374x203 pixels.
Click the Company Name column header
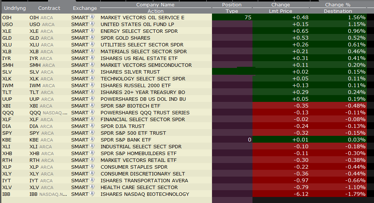click(155, 5)
